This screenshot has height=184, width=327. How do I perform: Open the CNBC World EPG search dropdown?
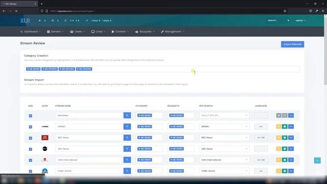pos(224,171)
